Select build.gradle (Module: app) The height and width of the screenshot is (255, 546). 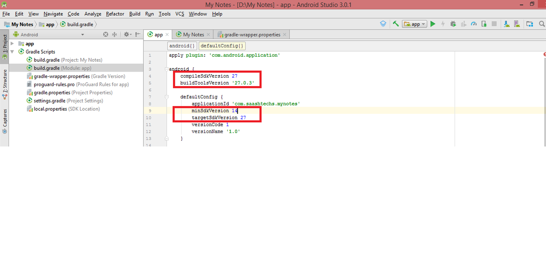tap(59, 68)
